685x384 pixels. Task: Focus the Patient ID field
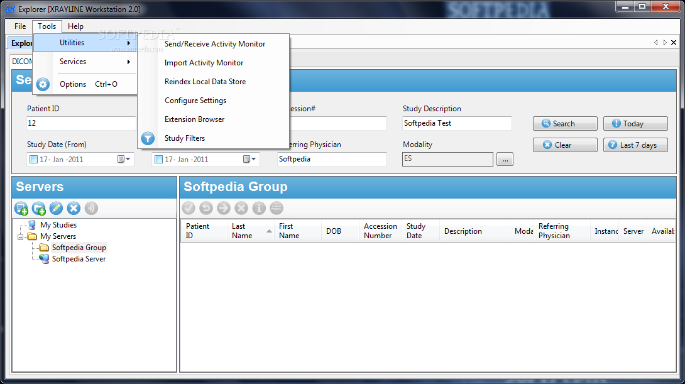(81, 123)
